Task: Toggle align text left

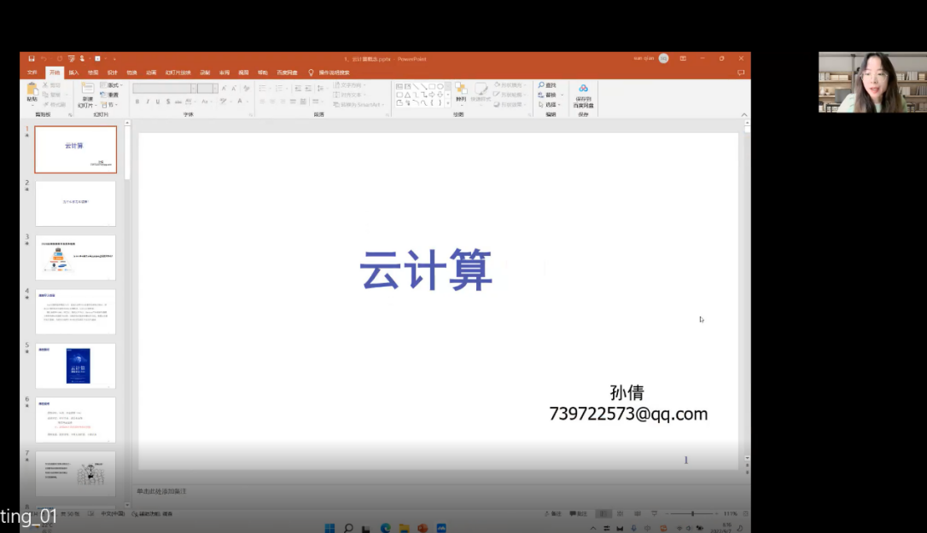Action: pyautogui.click(x=263, y=101)
